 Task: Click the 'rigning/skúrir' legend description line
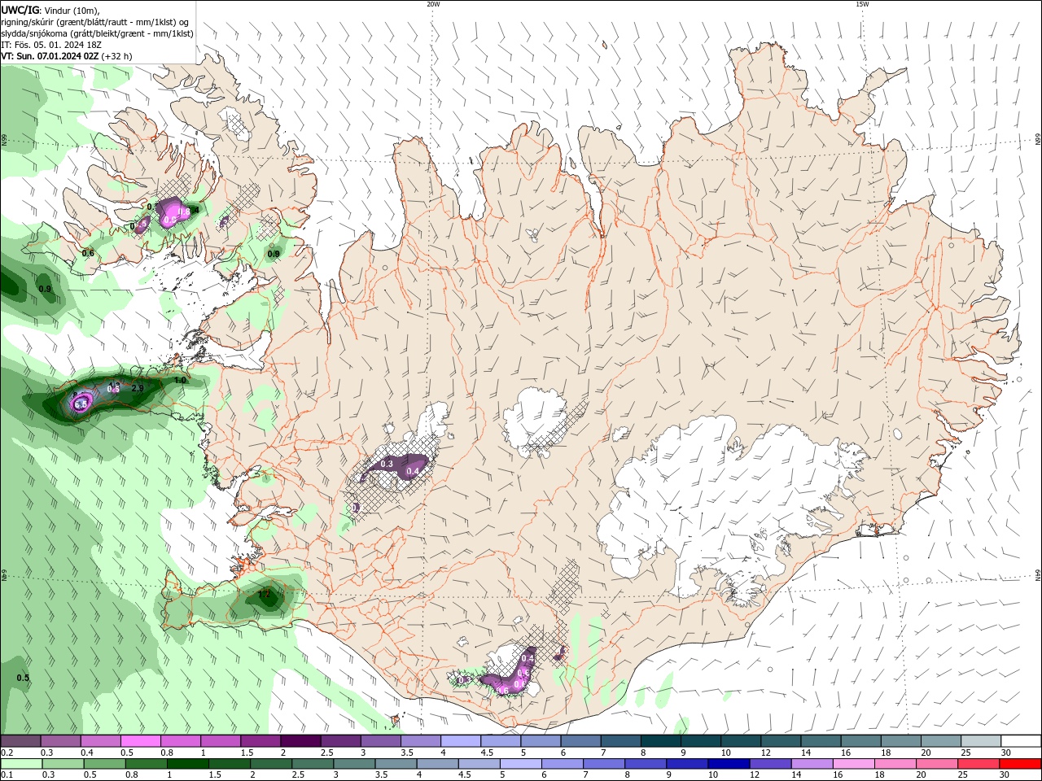[x=95, y=22]
